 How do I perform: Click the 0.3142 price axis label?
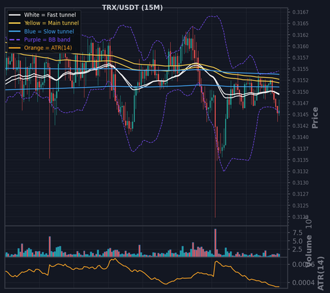click(300, 126)
